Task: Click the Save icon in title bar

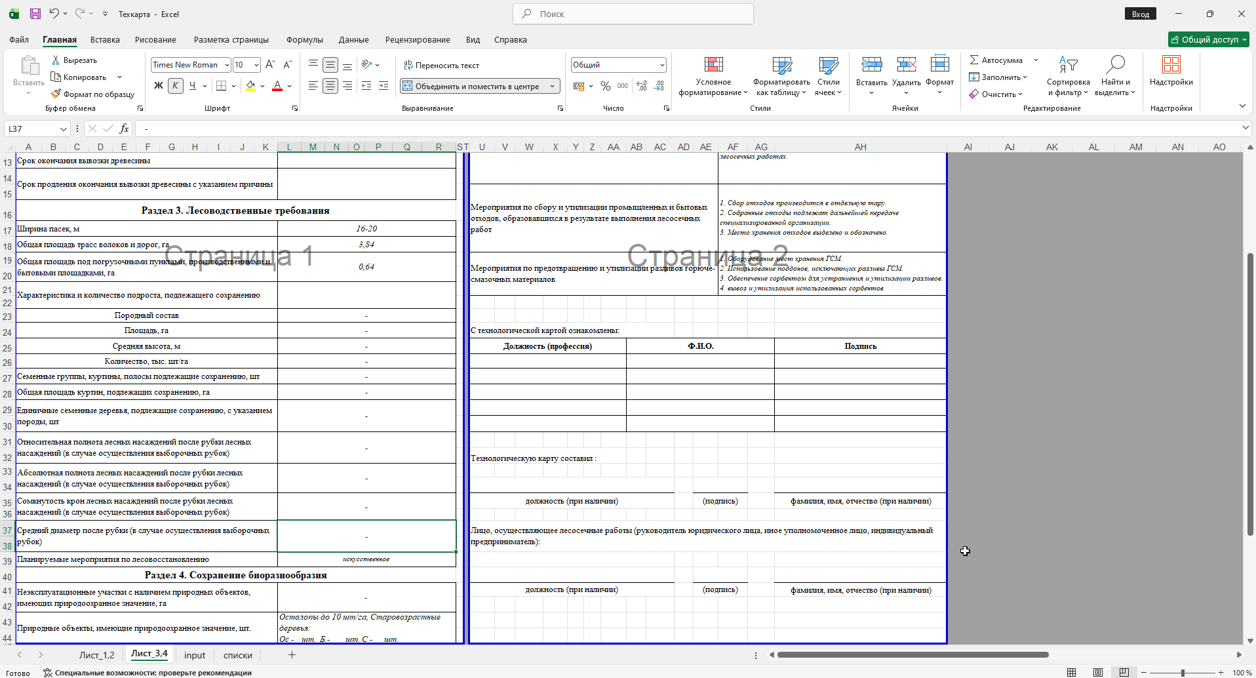Action: pos(35,14)
